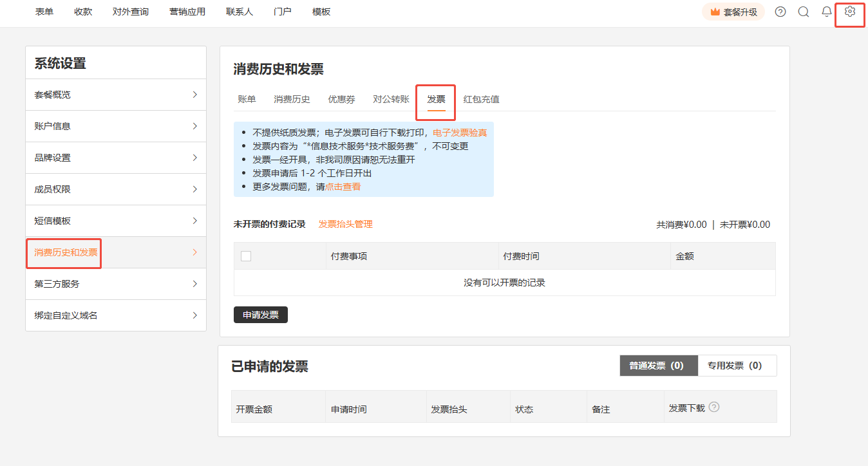Open the 模板 top menu
Viewport: 868px width, 466px height.
(321, 12)
